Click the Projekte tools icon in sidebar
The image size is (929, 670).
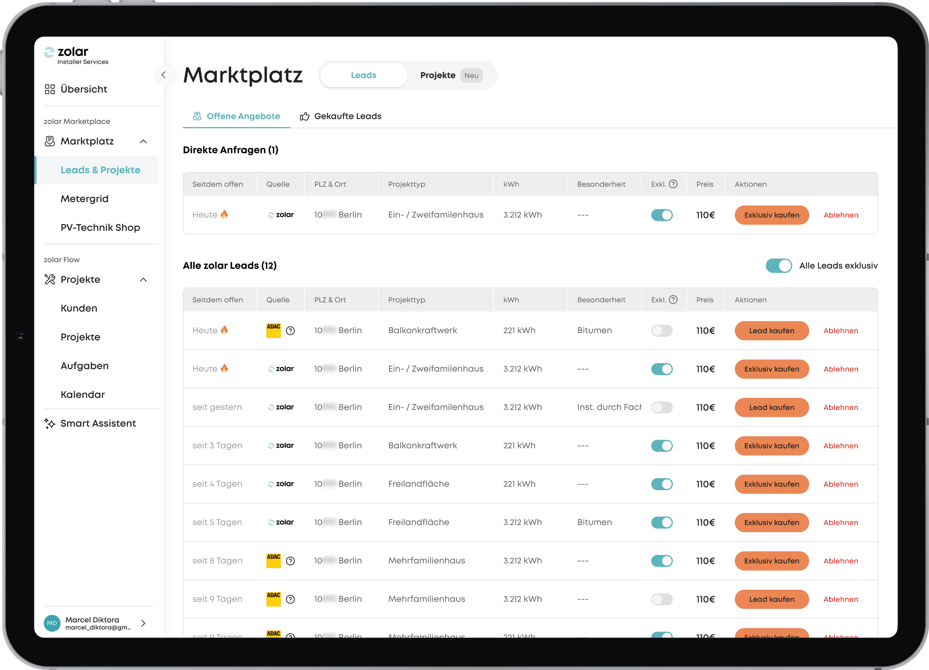click(x=50, y=280)
